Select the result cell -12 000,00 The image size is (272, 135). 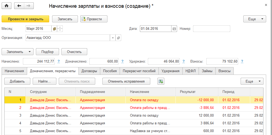(197, 100)
